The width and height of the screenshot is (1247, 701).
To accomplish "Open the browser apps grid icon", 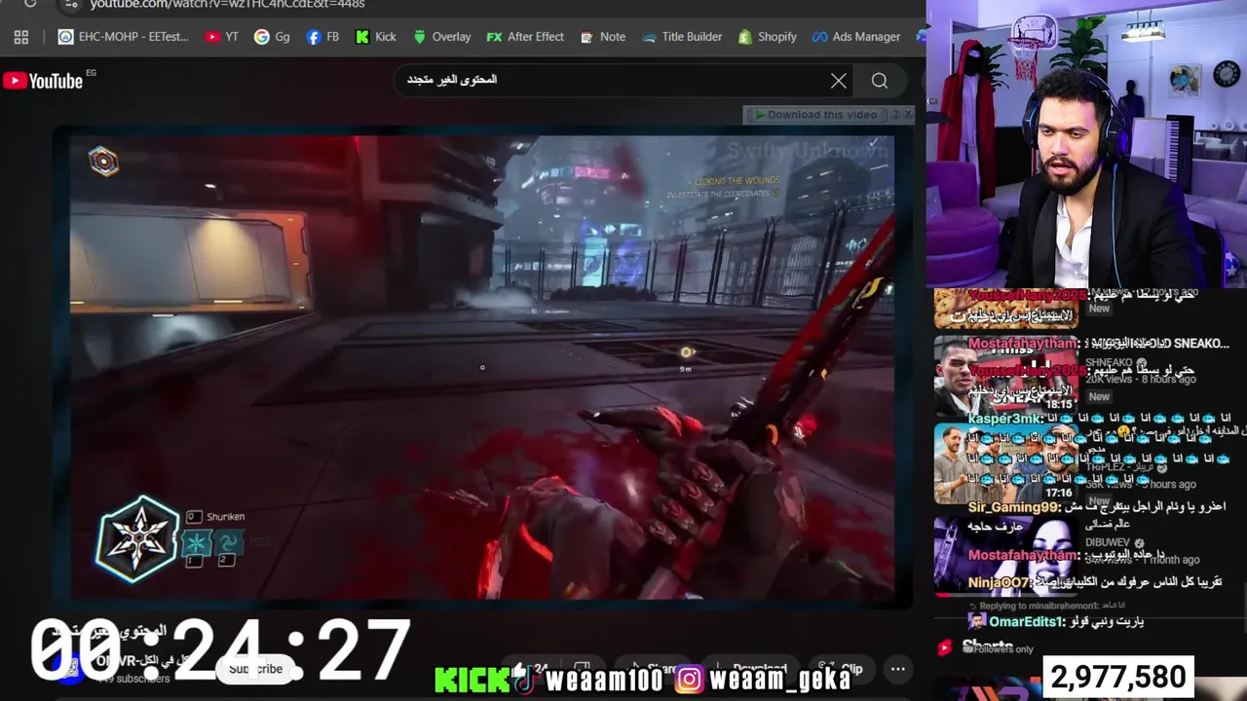I will click(21, 37).
